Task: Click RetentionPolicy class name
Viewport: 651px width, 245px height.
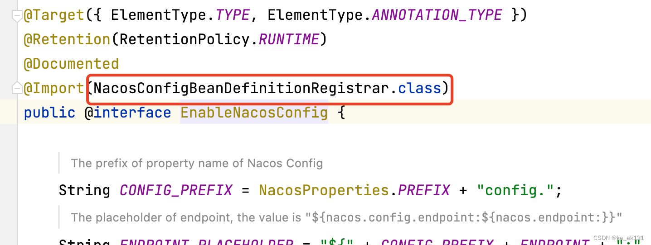Action: pos(185,39)
